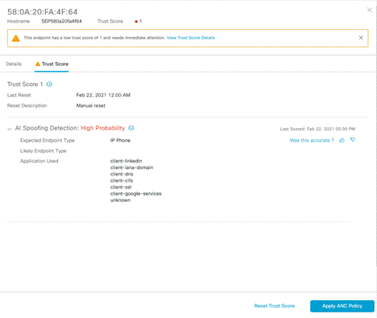
Task: Click Likely Endpoint Type label
Action: click(x=43, y=151)
